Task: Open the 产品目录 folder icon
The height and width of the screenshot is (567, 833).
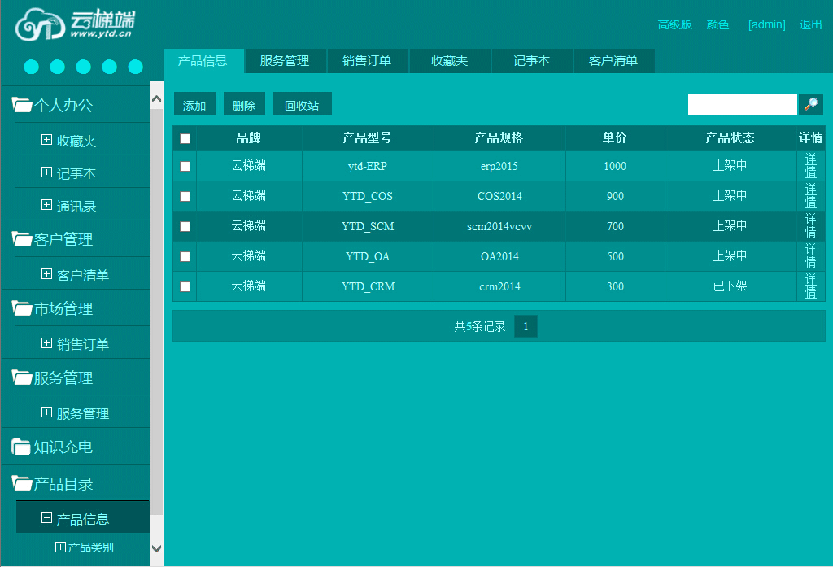Action: point(22,483)
